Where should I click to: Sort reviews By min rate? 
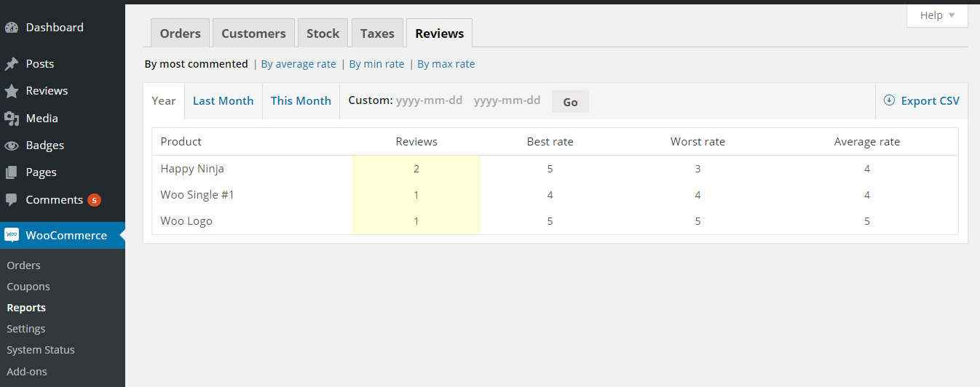(376, 64)
